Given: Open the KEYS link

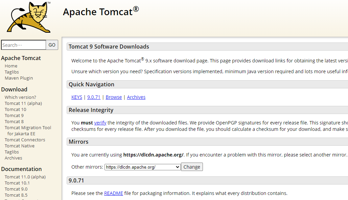Looking at the screenshot, I should point(76,97).
